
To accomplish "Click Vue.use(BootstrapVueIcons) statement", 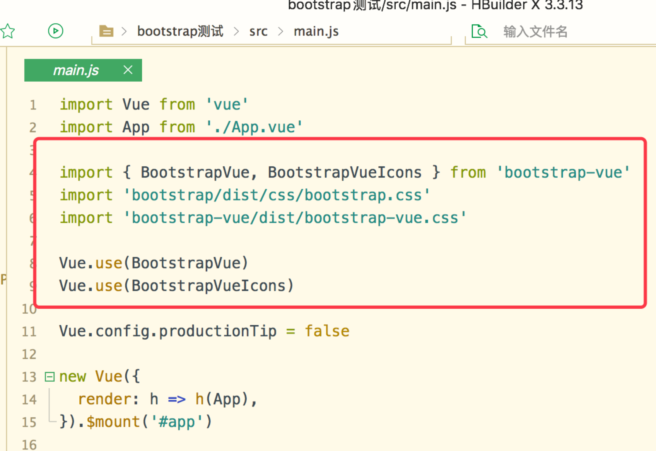I will pos(176,286).
